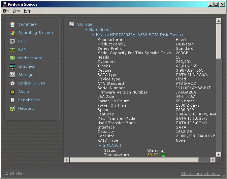The image size is (227, 179).
Task: Click the green temperature graph icon
Action: [x=163, y=154]
